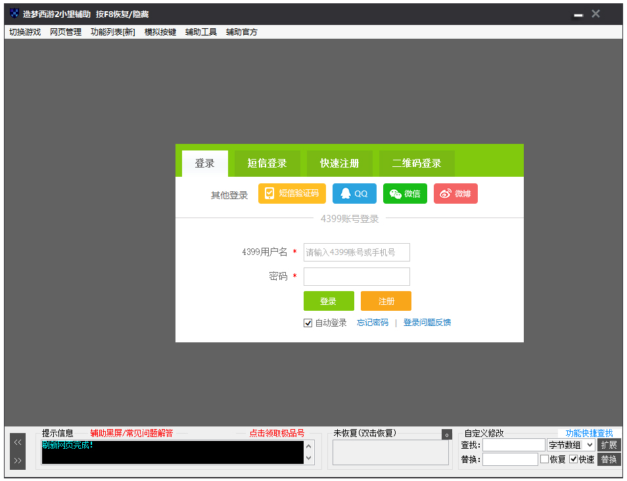Uncheck the 快速 checkbox
This screenshot has width=627, height=481.
[x=573, y=459]
